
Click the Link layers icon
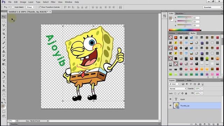(x=191, y=124)
